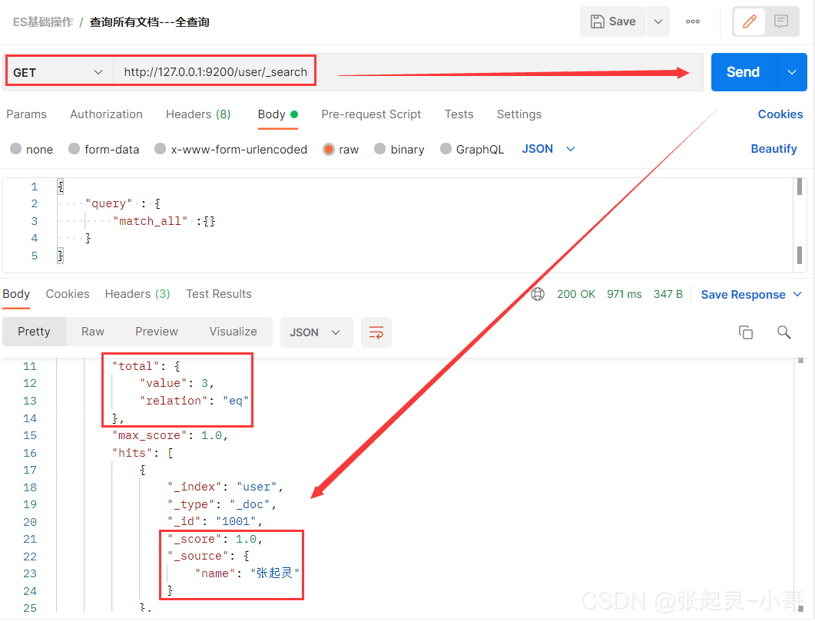Click the ellipsis more-options icon
Screen dimensions: 815x621
click(692, 21)
